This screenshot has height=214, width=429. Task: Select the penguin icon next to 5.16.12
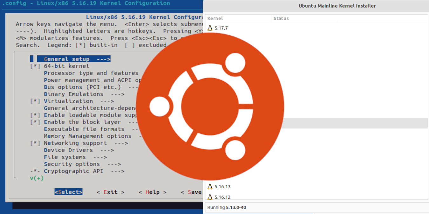pos(210,197)
